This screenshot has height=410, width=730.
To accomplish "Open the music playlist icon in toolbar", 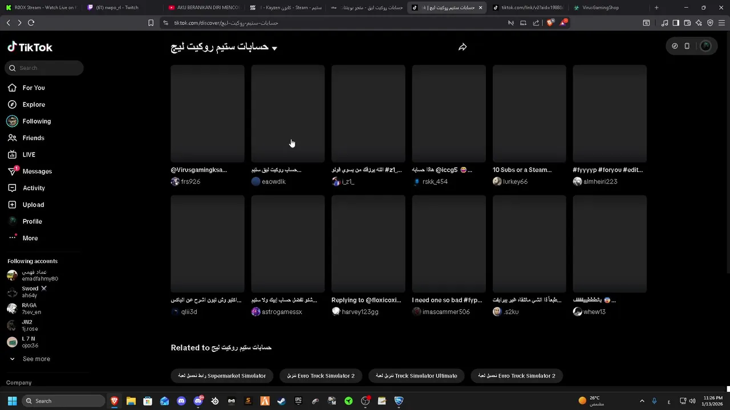I will (x=664, y=23).
